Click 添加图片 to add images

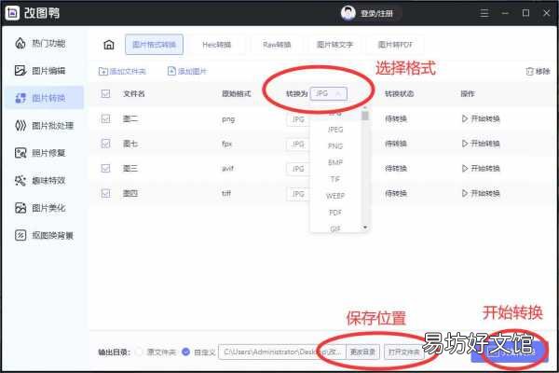(x=187, y=72)
